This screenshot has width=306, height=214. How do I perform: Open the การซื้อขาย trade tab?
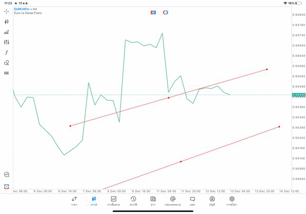(x=113, y=201)
